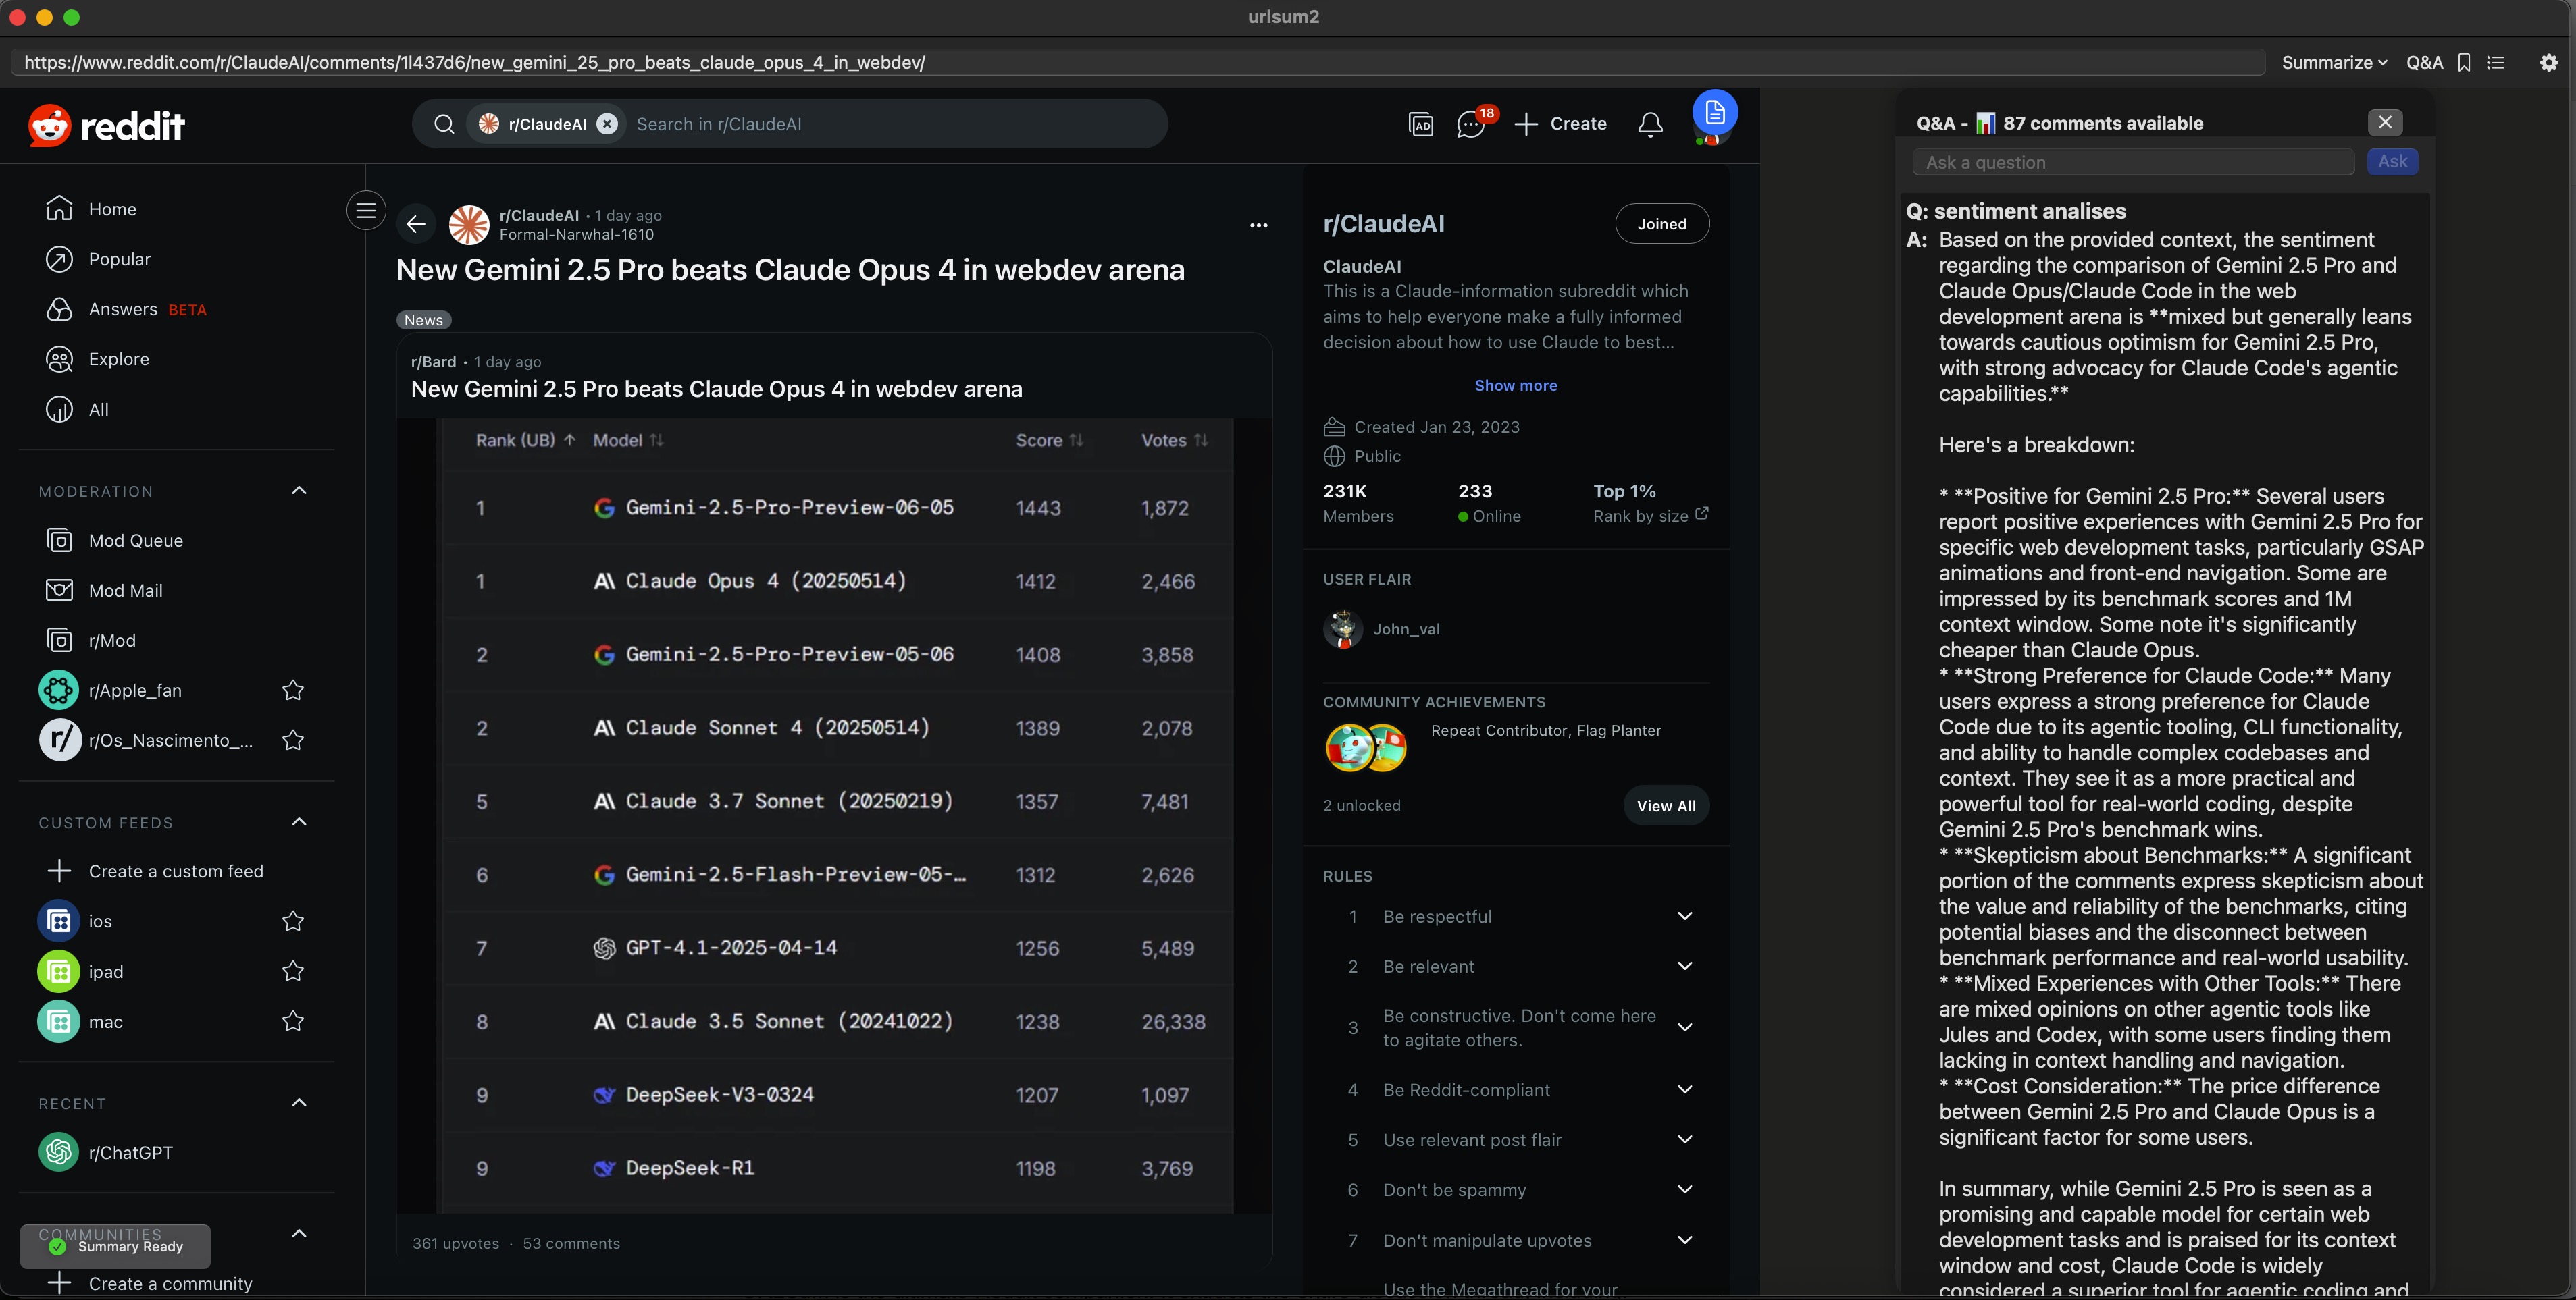Viewport: 2576px width, 1300px height.
Task: Expand the Be respectful rule
Action: coord(1684,917)
